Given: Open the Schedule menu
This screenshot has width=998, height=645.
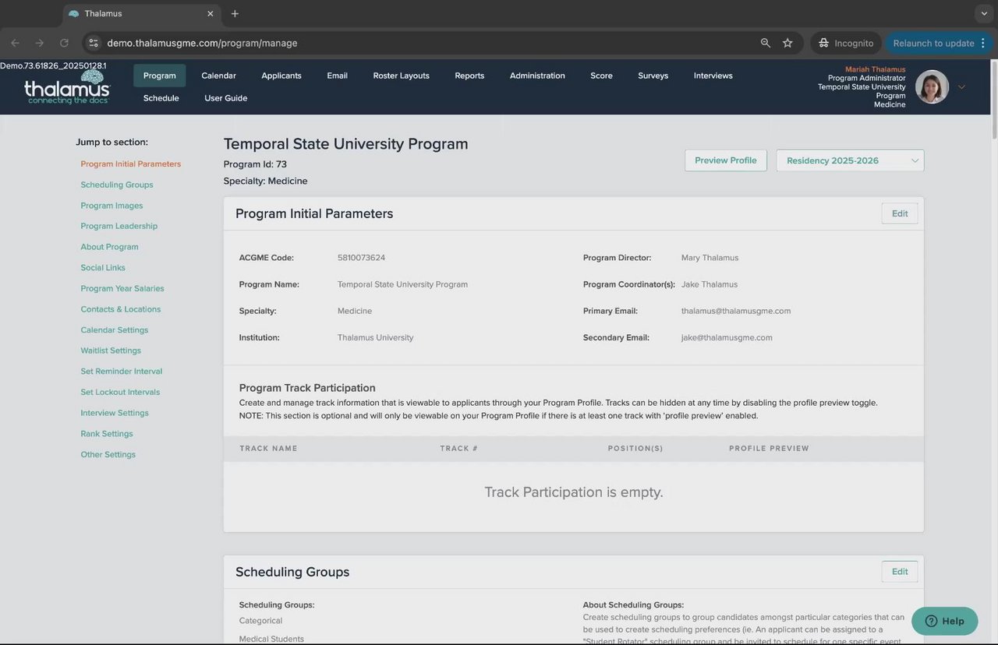Looking at the screenshot, I should [x=161, y=98].
